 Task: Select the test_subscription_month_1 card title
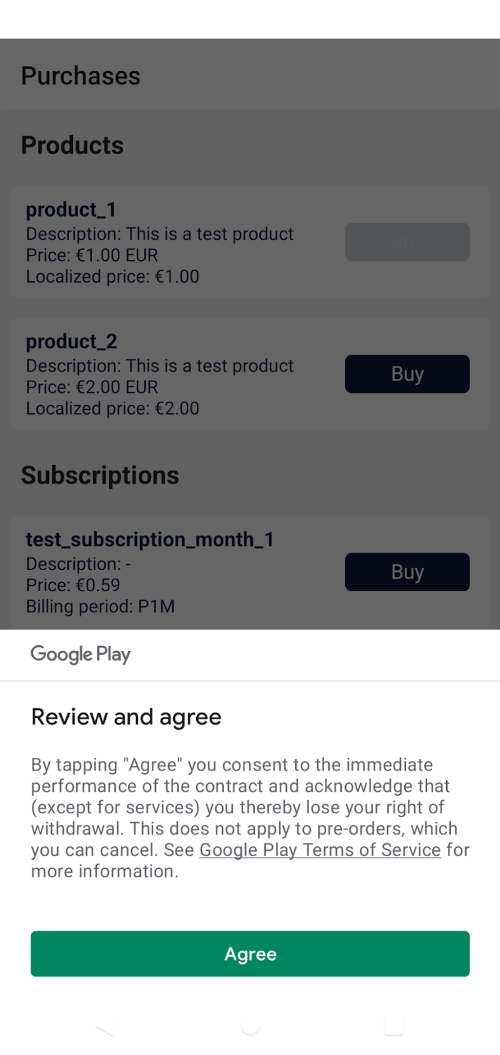(x=150, y=540)
